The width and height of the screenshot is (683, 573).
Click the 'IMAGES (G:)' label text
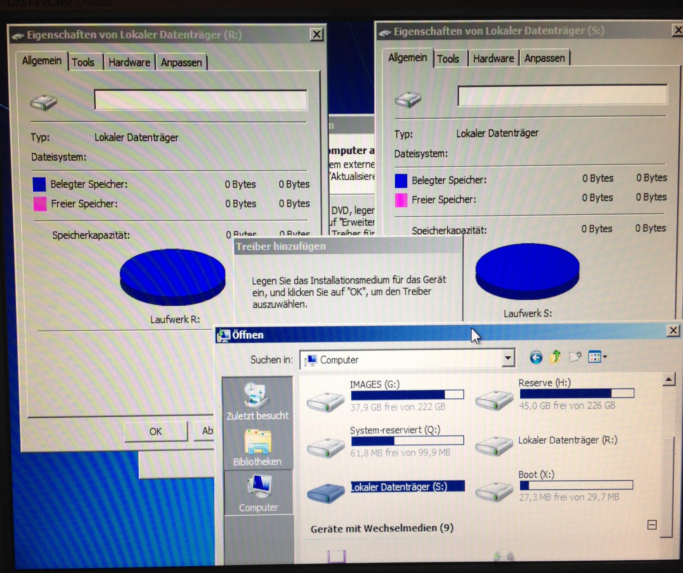pos(375,385)
